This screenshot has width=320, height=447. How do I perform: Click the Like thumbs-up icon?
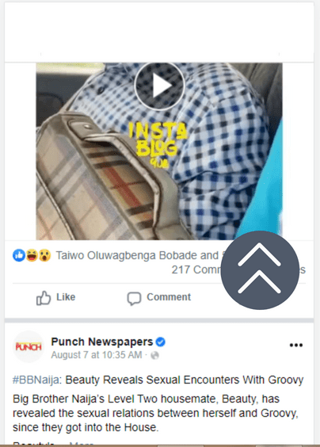pyautogui.click(x=44, y=298)
